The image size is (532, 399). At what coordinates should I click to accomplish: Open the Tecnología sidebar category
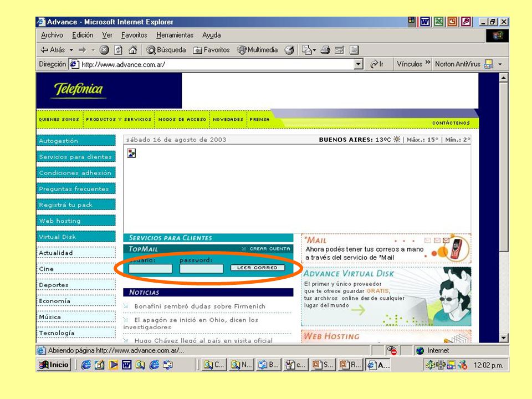(76, 333)
